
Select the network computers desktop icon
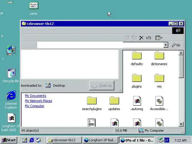(x=11, y=50)
